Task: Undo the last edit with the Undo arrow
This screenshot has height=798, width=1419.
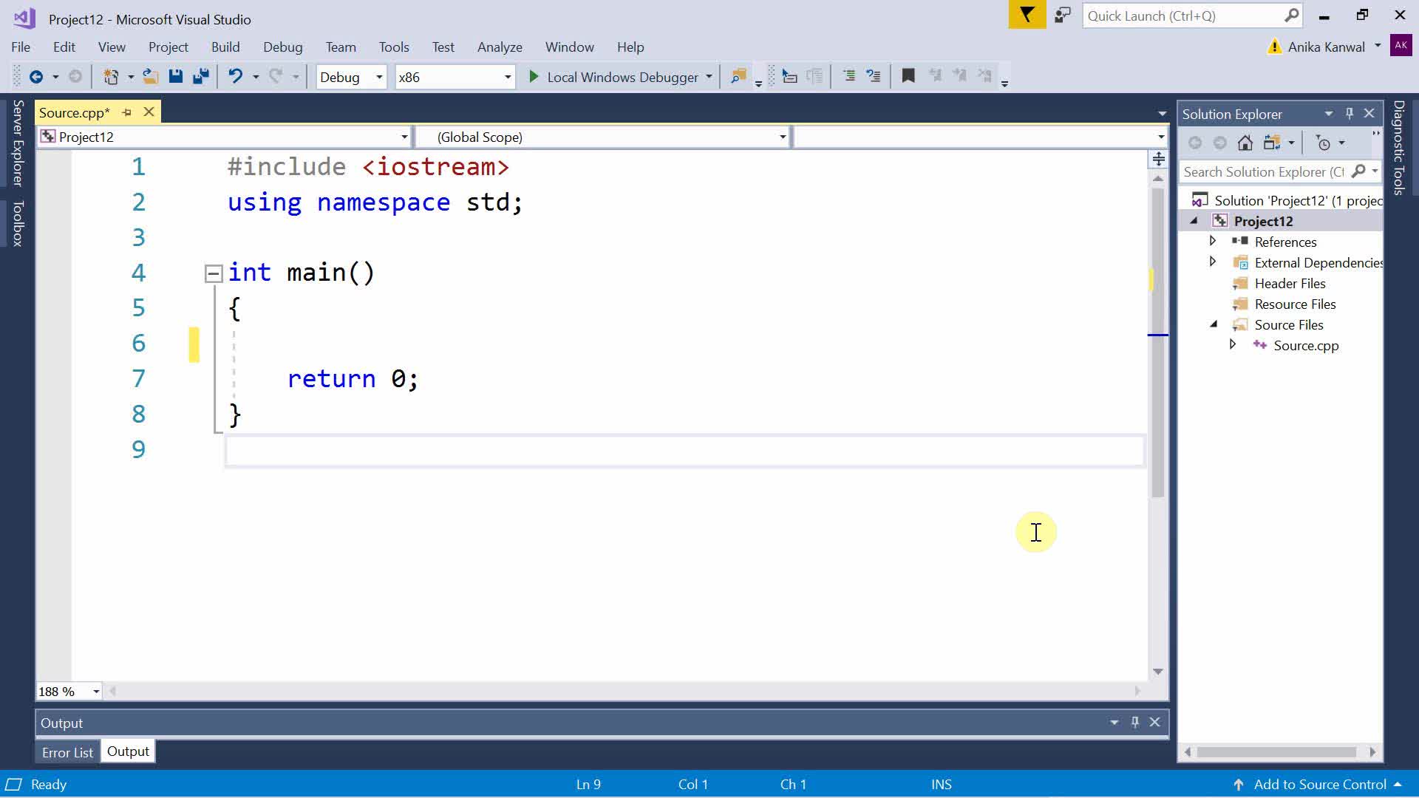Action: [235, 76]
